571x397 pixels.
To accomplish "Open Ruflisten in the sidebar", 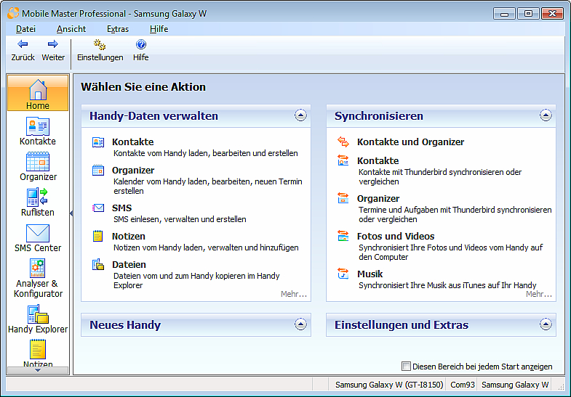I will pyautogui.click(x=38, y=202).
